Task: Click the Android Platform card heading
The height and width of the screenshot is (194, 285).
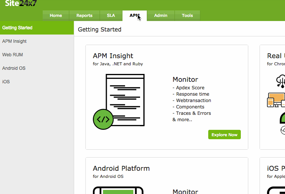Action: (x=121, y=168)
